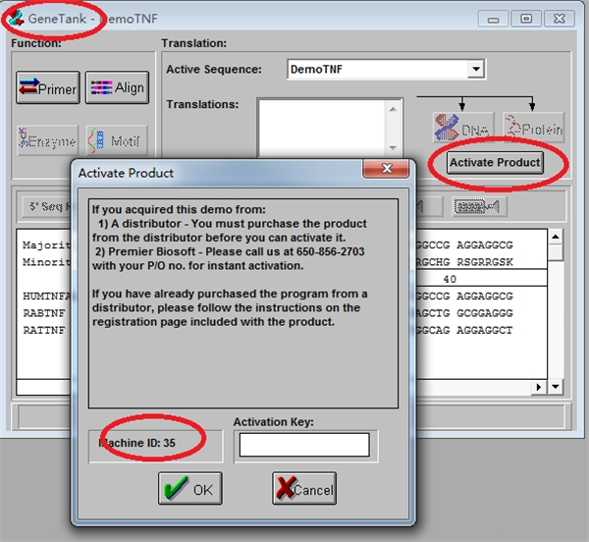Click the DNA translation button

click(462, 129)
